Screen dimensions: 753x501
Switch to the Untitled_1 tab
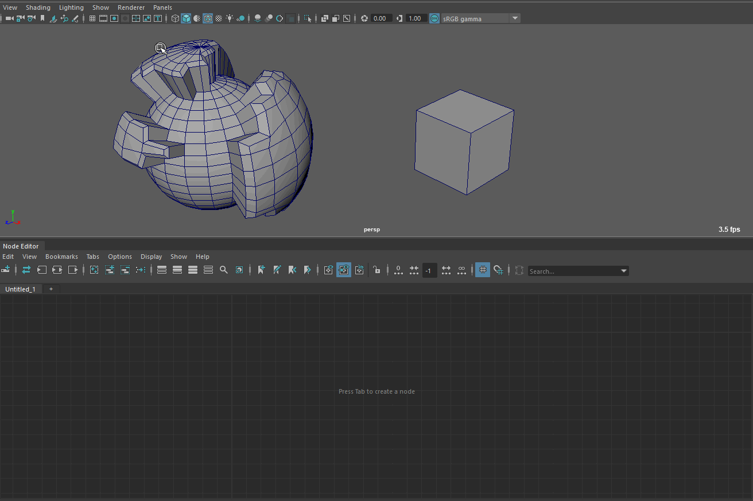(21, 289)
